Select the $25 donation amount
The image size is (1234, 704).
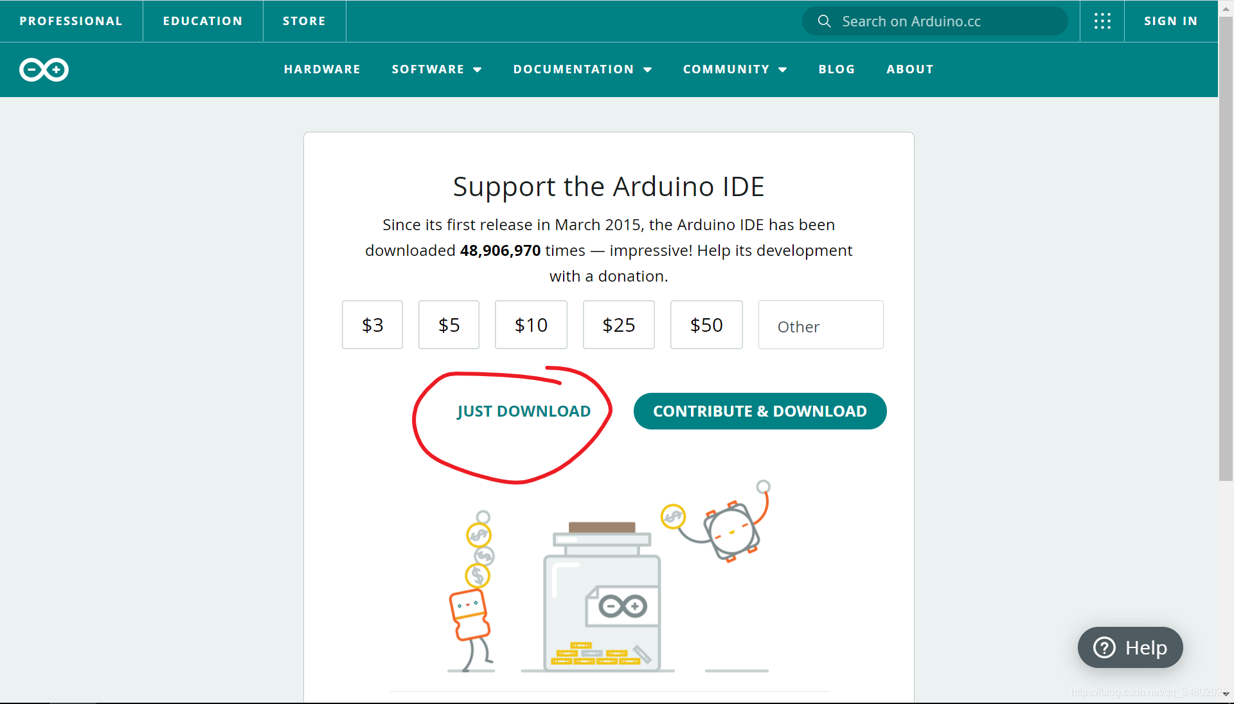point(618,325)
